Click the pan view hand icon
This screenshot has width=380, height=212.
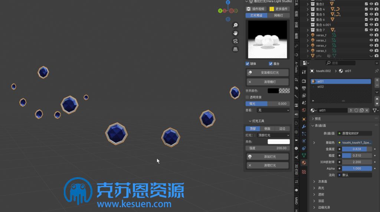[235, 33]
